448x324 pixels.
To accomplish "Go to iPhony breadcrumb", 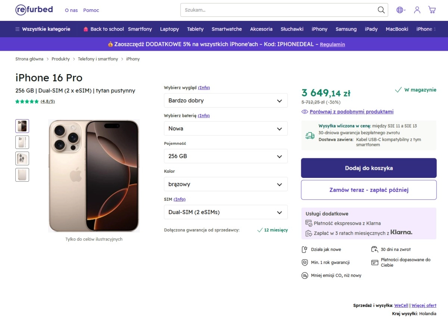I will coord(133,59).
